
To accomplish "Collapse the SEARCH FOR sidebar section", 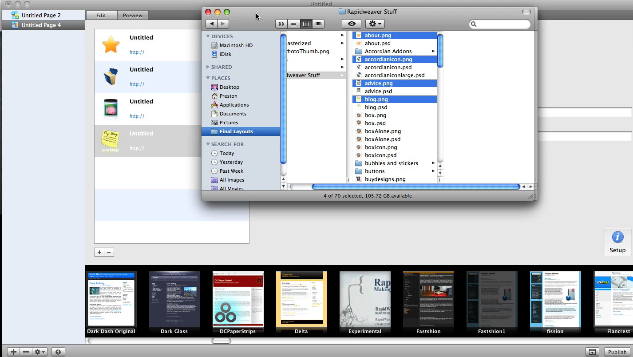I will (208, 144).
